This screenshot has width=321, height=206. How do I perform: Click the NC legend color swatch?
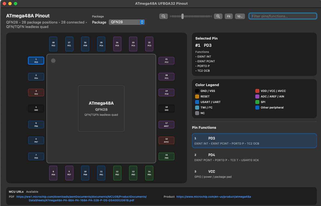tap(197, 113)
